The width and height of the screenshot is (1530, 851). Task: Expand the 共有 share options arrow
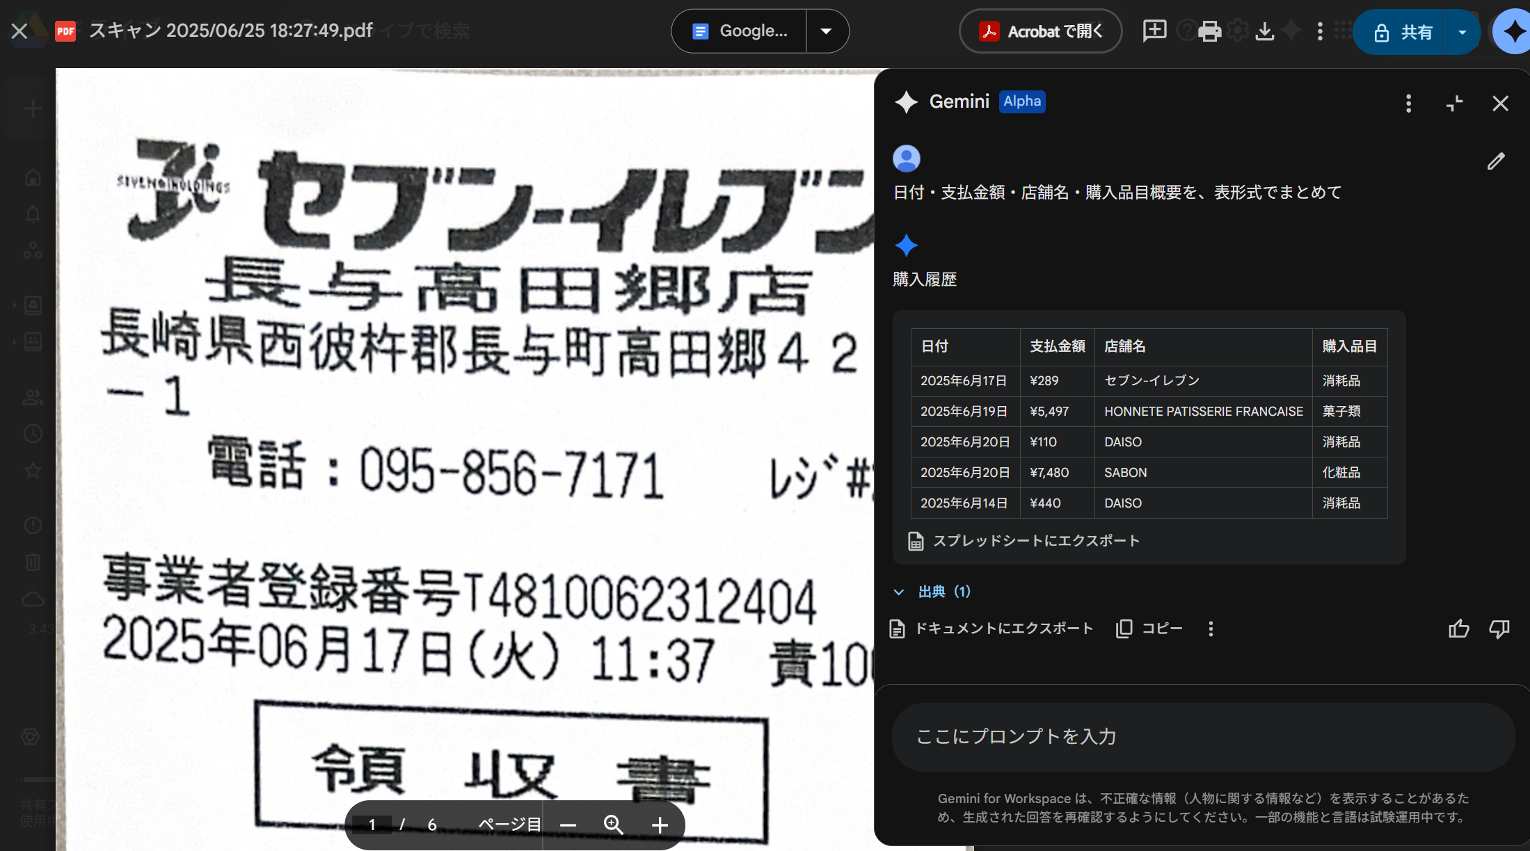point(1463,32)
